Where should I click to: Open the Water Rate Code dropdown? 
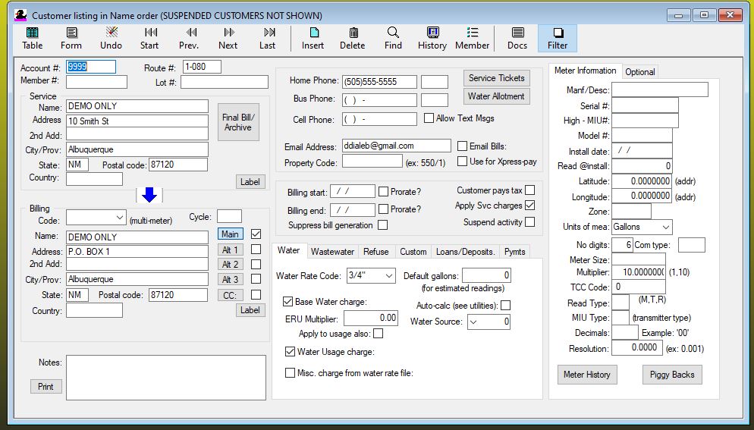point(388,275)
